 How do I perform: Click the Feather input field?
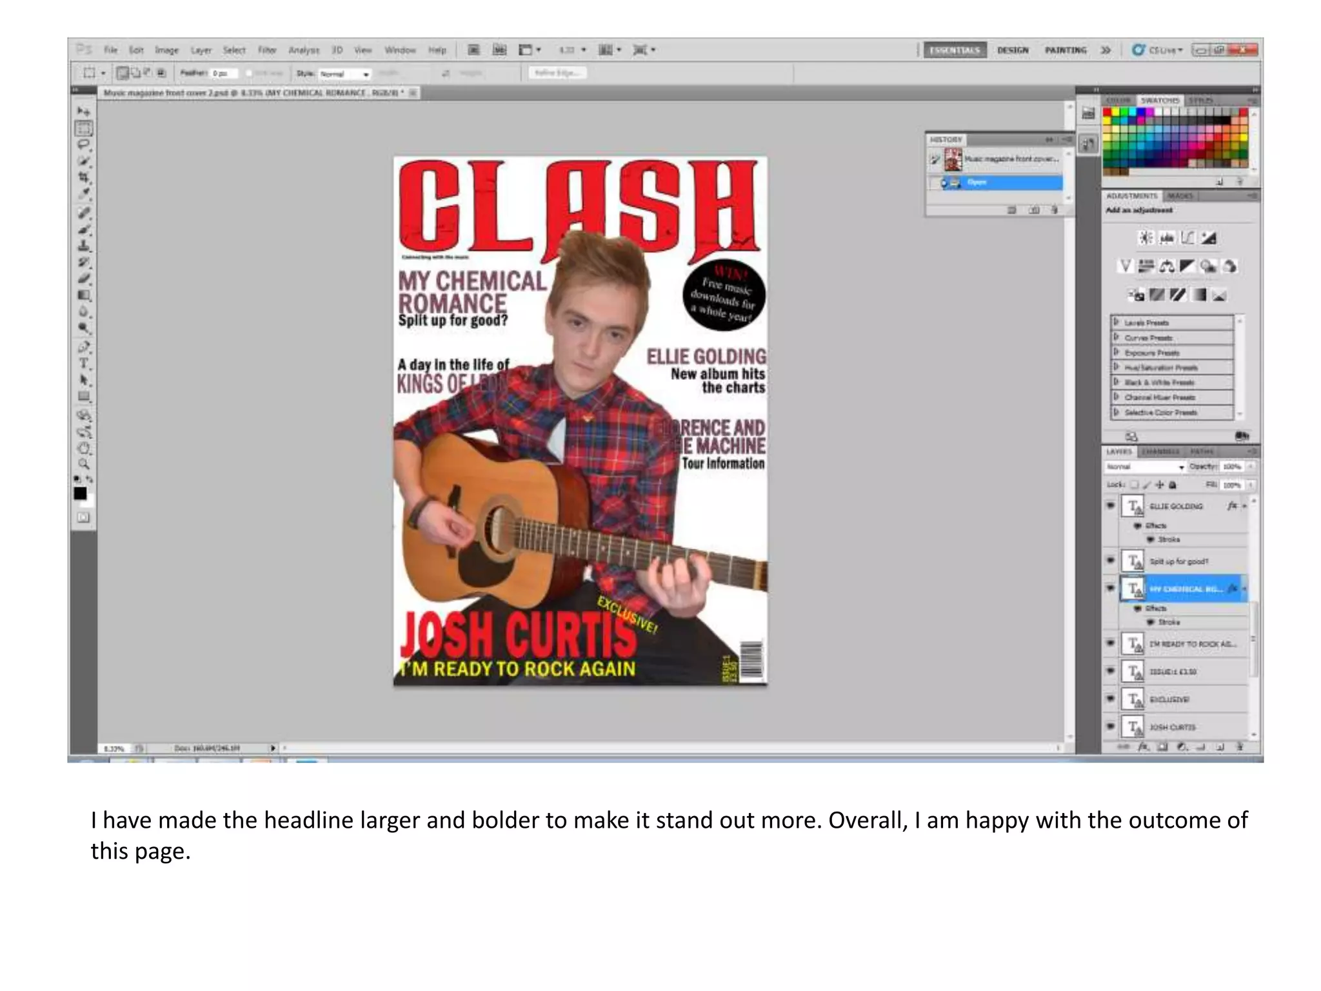click(224, 74)
